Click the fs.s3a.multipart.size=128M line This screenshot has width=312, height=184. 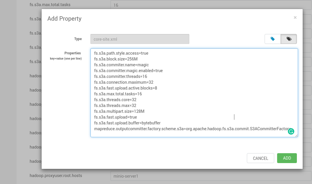[x=119, y=111]
